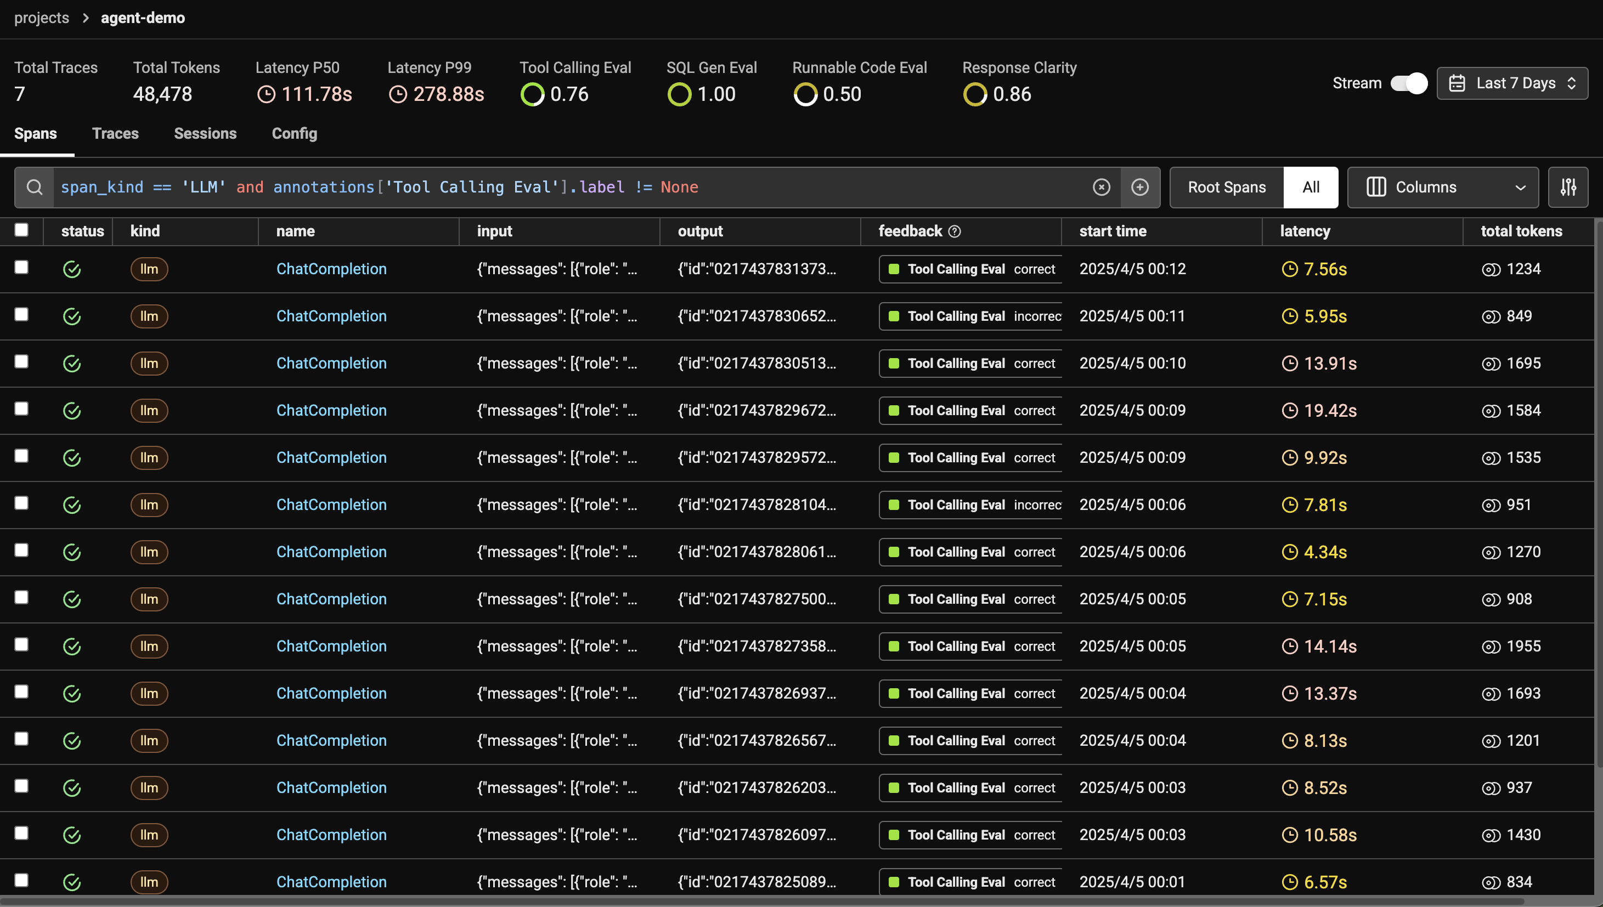Screen dimensions: 1603x907
Task: Click the llm kind badge in the 8.13s row
Action: (149, 741)
